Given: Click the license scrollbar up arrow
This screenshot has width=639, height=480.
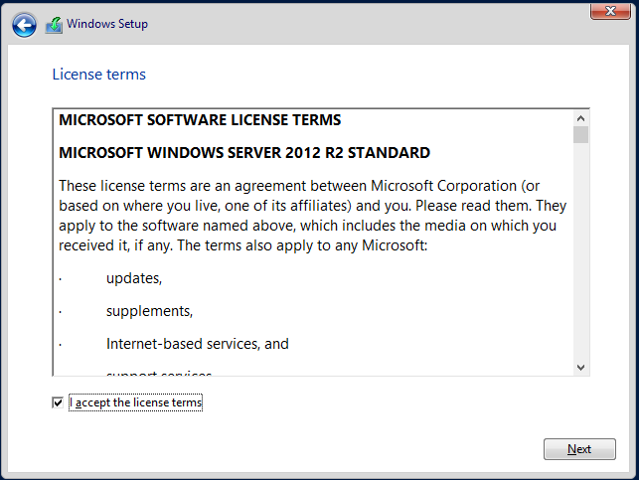Looking at the screenshot, I should pyautogui.click(x=580, y=118).
